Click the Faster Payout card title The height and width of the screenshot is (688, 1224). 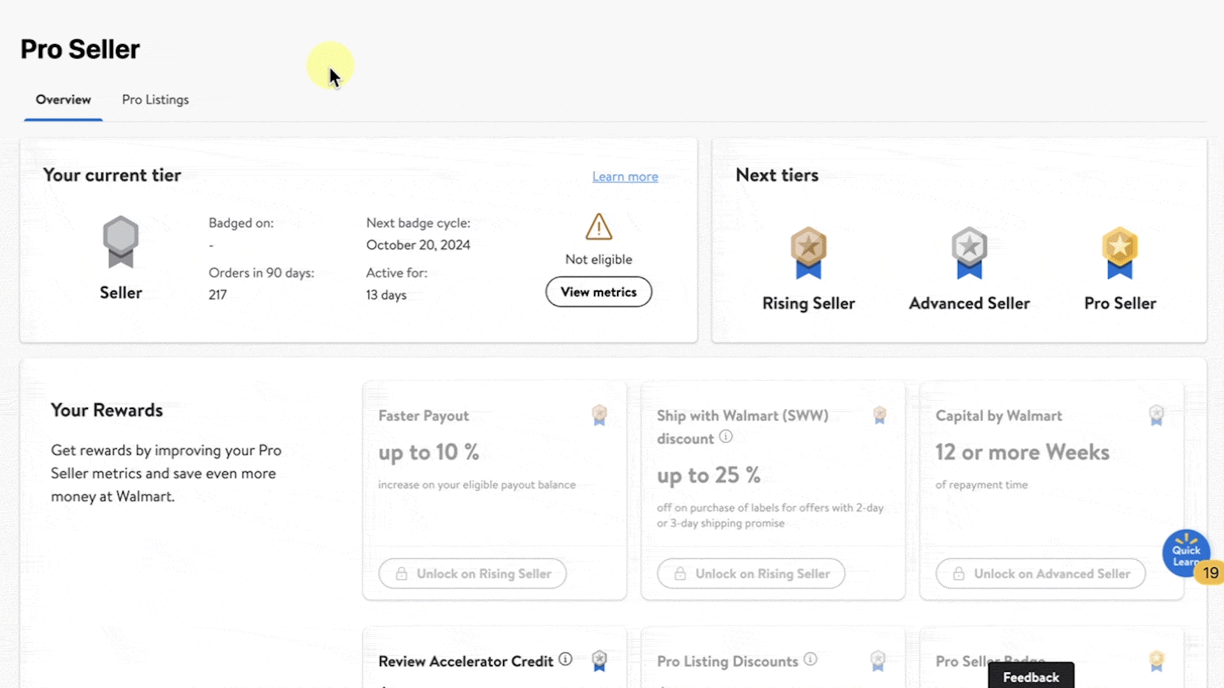click(423, 416)
